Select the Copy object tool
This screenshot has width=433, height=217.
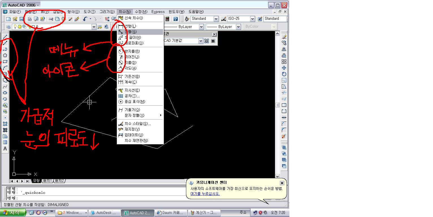pos(284,43)
